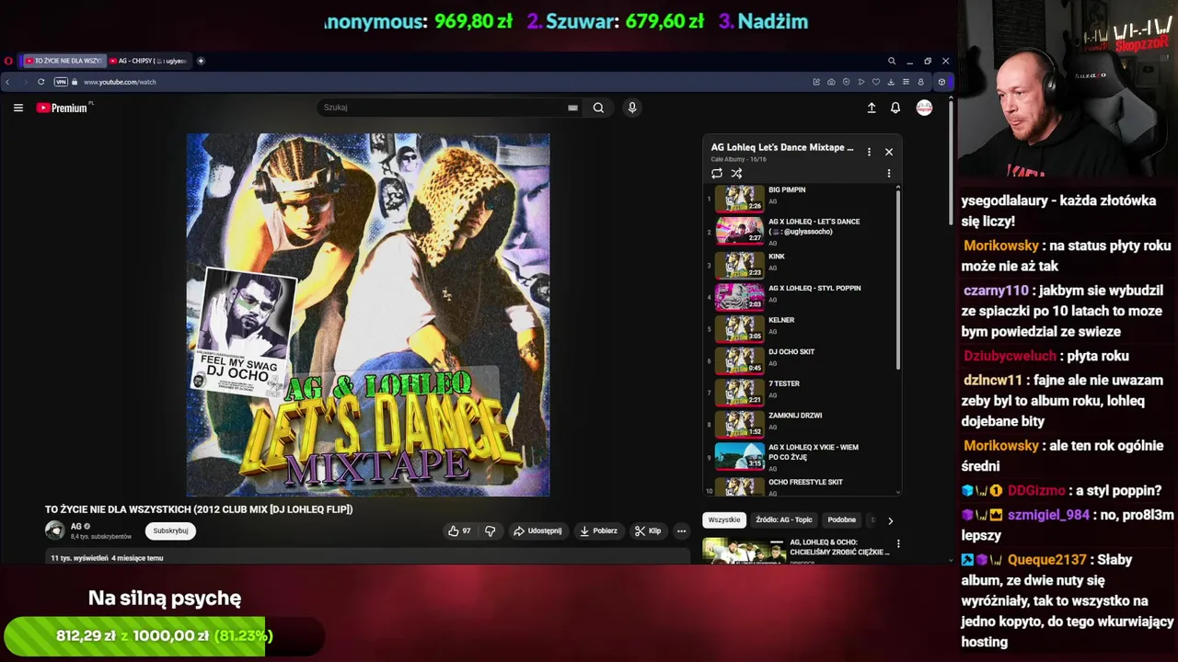Close the AG Lohleq playlist panel
Screen dimensions: 1178x662
point(888,152)
